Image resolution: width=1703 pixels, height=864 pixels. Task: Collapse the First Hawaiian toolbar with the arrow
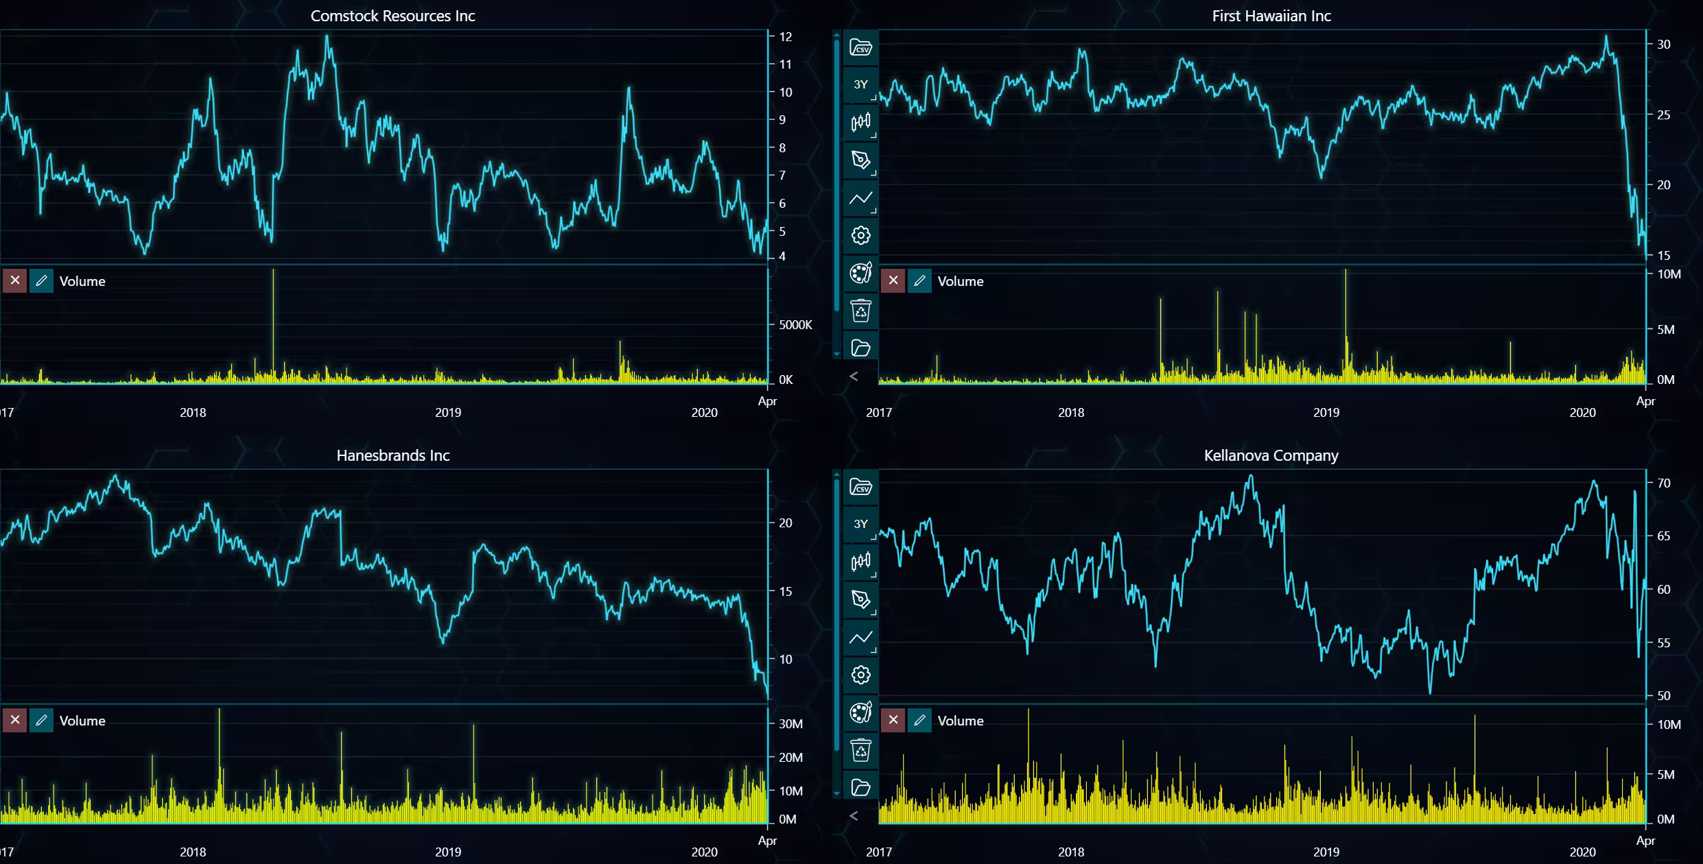tap(854, 376)
